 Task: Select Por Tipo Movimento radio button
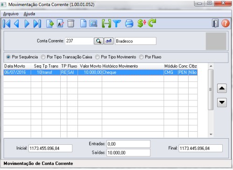[x=97, y=57]
